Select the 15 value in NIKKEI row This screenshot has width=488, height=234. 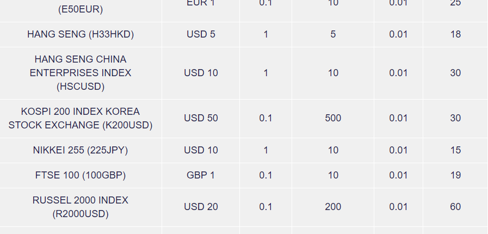coord(455,150)
